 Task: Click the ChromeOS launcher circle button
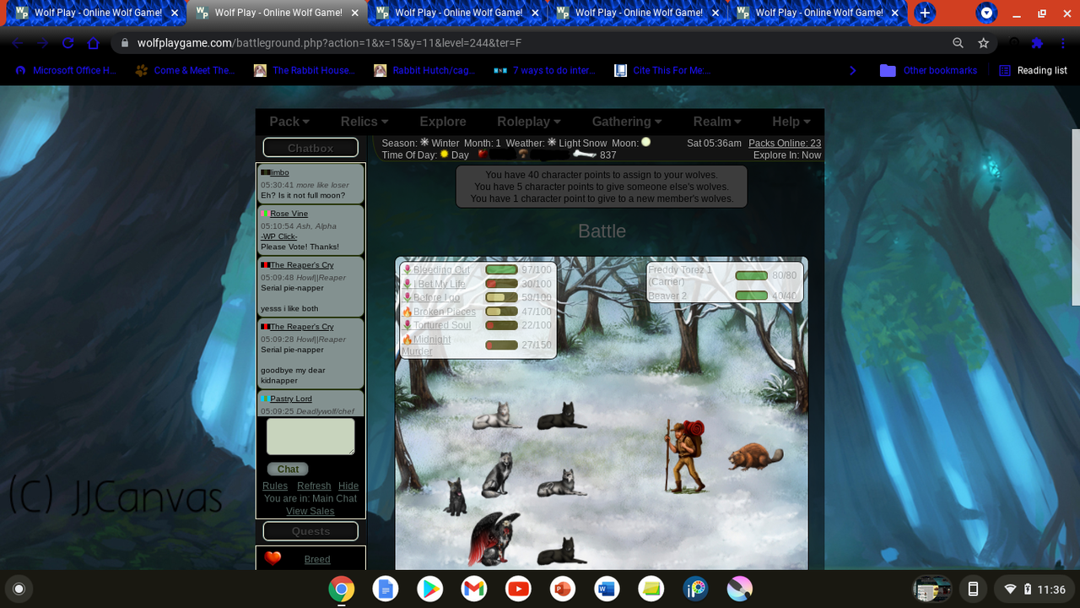click(19, 589)
